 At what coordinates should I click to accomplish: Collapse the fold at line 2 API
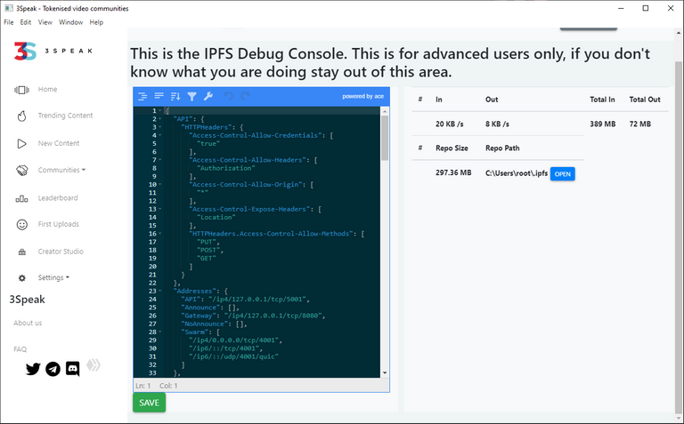click(160, 119)
